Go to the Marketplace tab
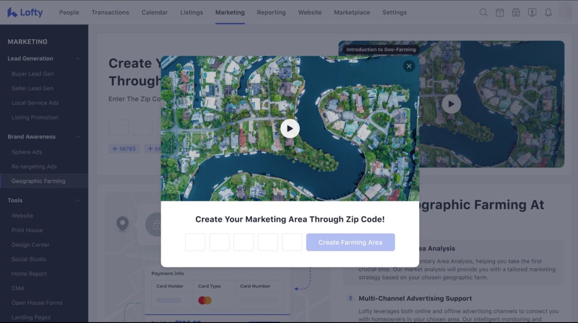The image size is (578, 323). (x=352, y=12)
